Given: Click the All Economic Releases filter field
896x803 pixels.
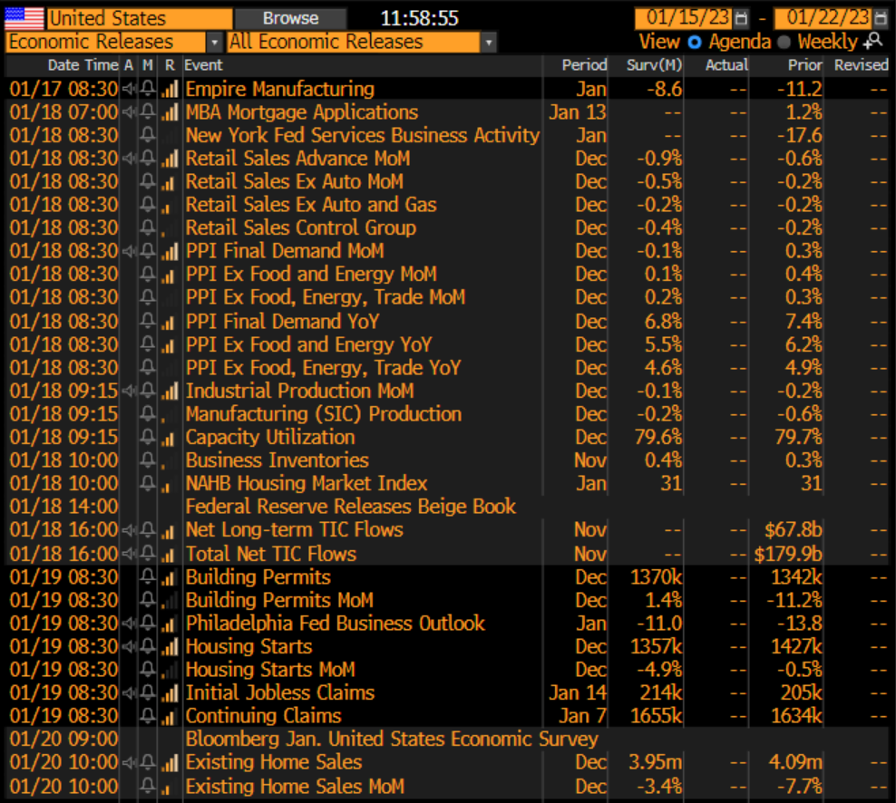Looking at the screenshot, I should (x=354, y=43).
